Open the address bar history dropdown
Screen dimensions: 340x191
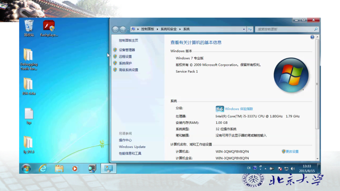pyautogui.click(x=244, y=29)
